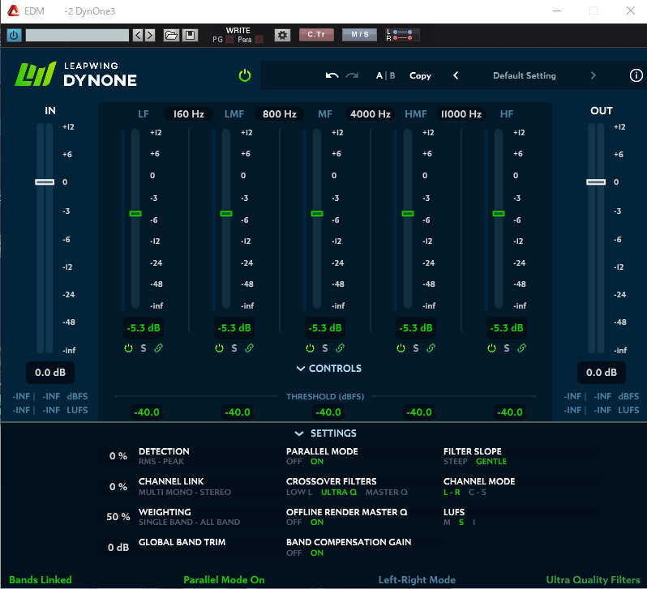
Task: Turn Band Compensation Gain OFF
Action: (x=294, y=553)
